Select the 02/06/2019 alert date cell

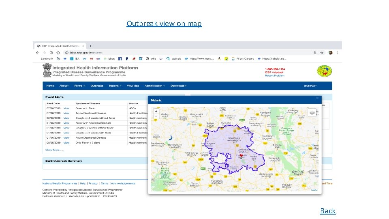point(53,118)
